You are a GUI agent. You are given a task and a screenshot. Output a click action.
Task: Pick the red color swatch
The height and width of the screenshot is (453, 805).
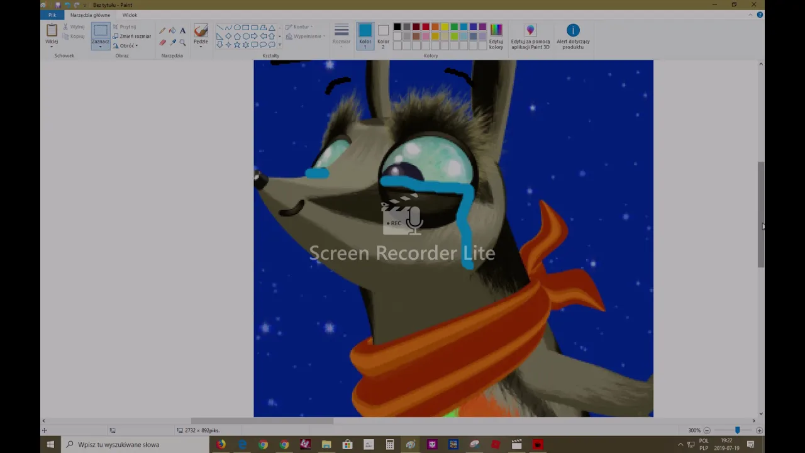tap(426, 27)
